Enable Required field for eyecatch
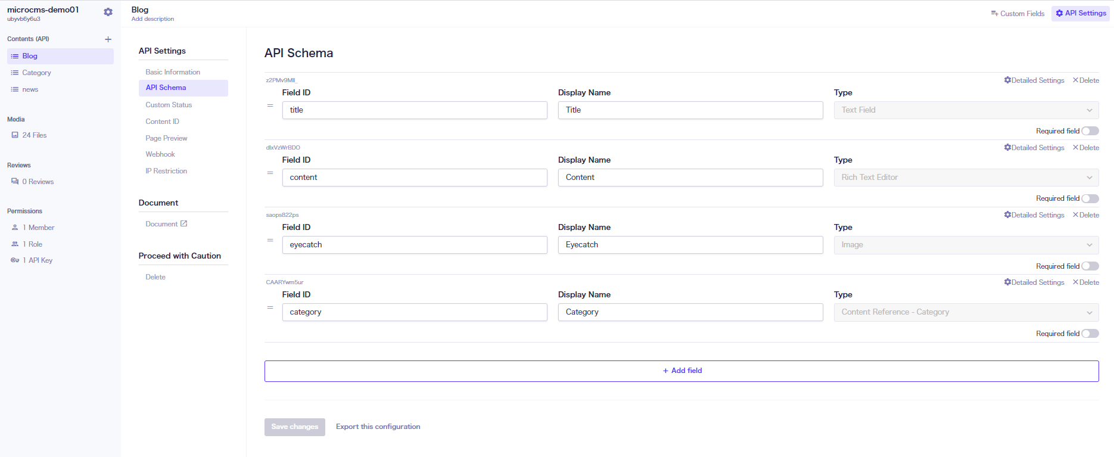Viewport: 1114px width, 457px height. pyautogui.click(x=1090, y=266)
